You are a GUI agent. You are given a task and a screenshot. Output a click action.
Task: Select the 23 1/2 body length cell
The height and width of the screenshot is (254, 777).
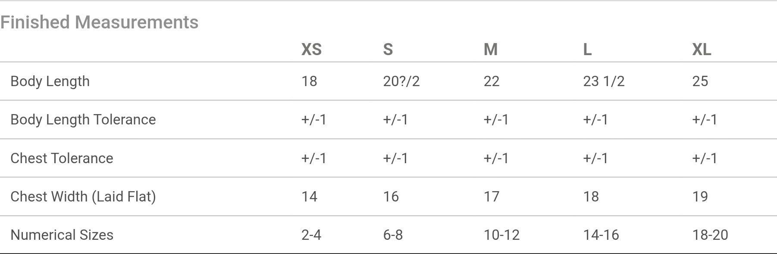(x=604, y=81)
